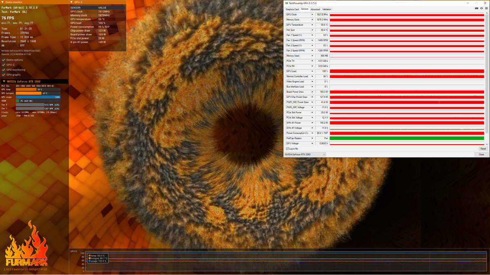Click the 8-Pin #1 Power 140.2 W value
The height and width of the screenshot is (275, 490).
tap(322, 123)
